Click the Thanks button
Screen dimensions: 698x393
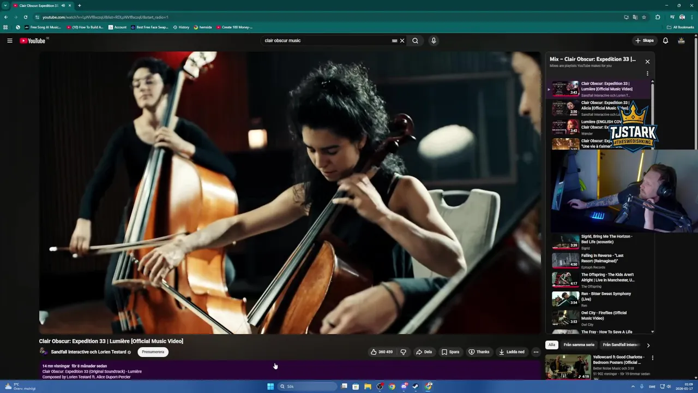(x=479, y=352)
